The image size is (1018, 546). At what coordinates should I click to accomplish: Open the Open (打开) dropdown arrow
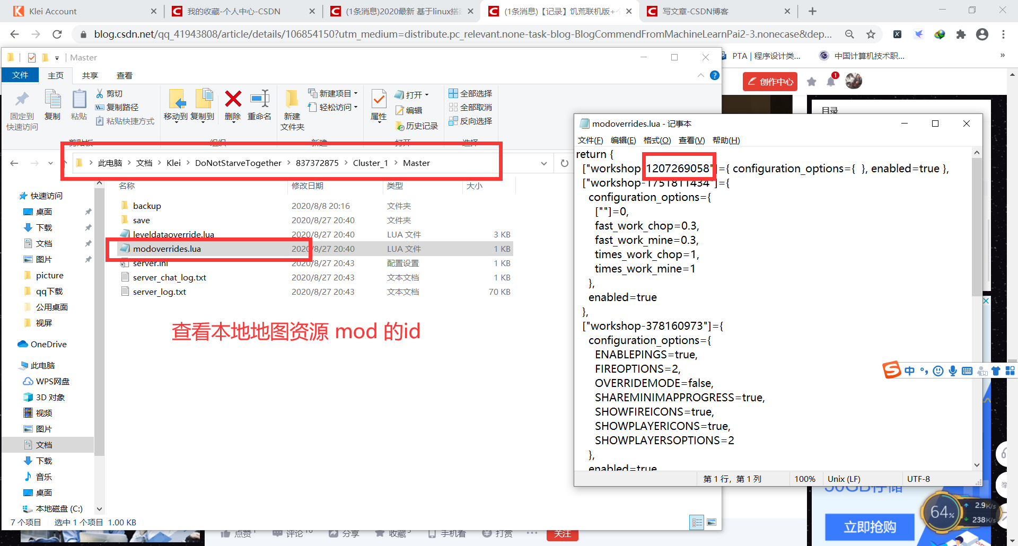click(x=427, y=95)
